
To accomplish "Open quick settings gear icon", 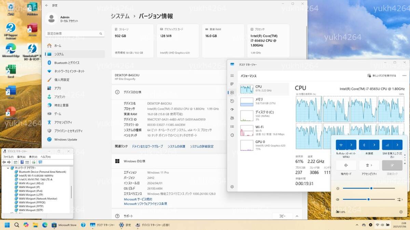I will coord(401,212).
